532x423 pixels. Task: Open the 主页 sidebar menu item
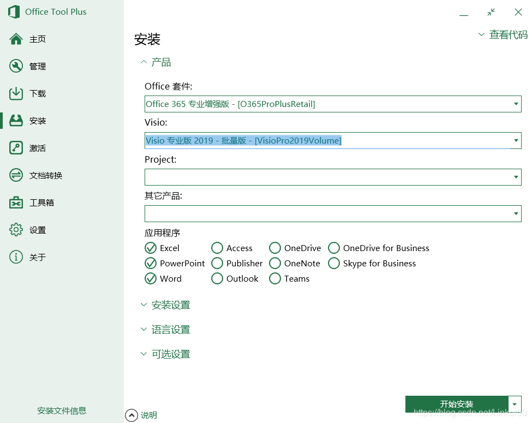click(37, 39)
